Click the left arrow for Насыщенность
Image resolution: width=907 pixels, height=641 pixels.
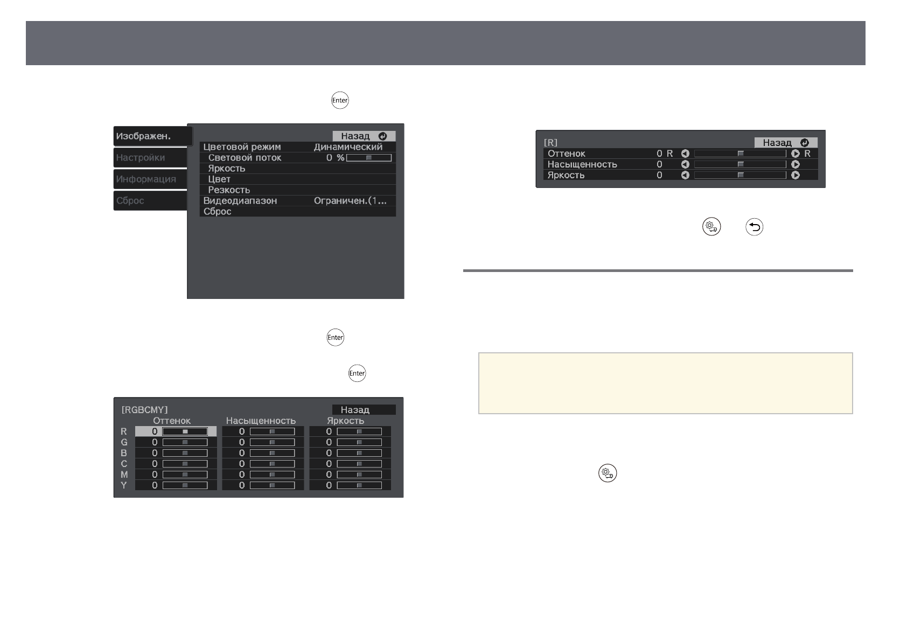[685, 164]
